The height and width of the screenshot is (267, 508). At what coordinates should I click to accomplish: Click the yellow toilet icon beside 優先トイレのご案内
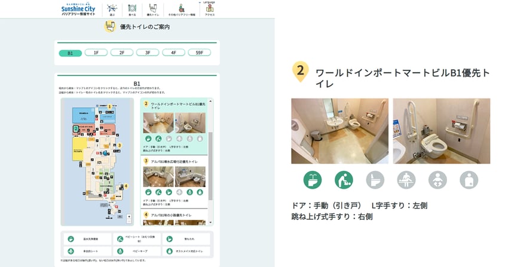[110, 26]
